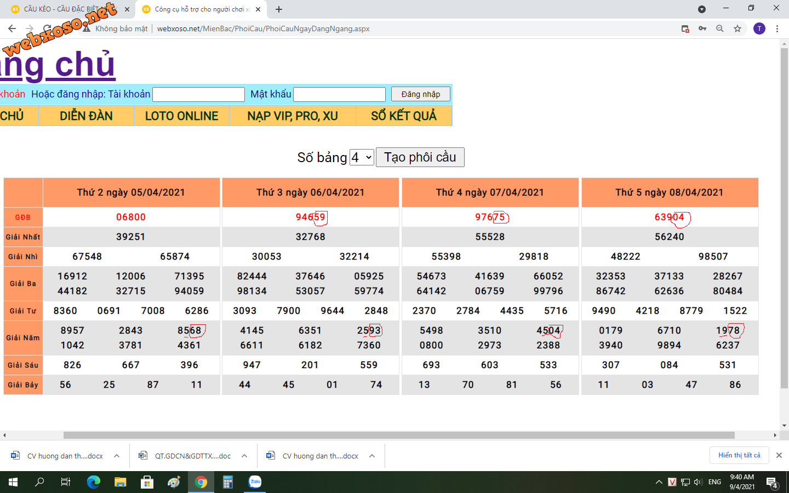Image resolution: width=789 pixels, height=493 pixels.
Task: Click the Đăng nhập button
Action: pyautogui.click(x=421, y=94)
